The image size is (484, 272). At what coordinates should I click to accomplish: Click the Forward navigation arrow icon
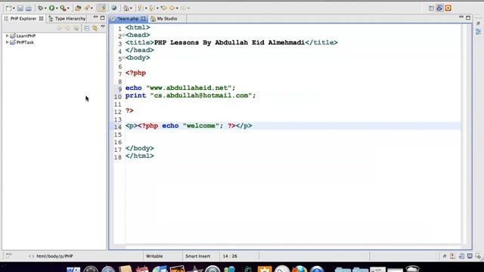[183, 8]
